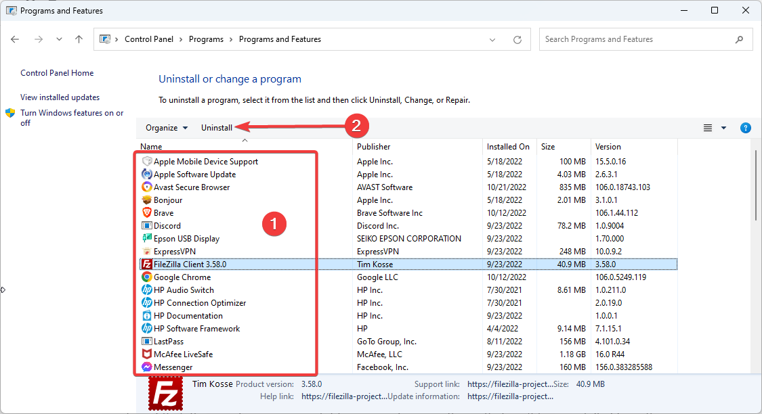This screenshot has height=414, width=762.
Task: Click the Bonjour package icon
Action: [x=147, y=200]
